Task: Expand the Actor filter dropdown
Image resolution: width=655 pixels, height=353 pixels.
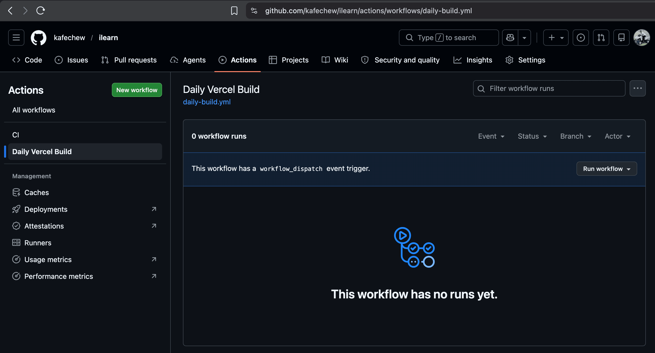Action: click(x=618, y=136)
